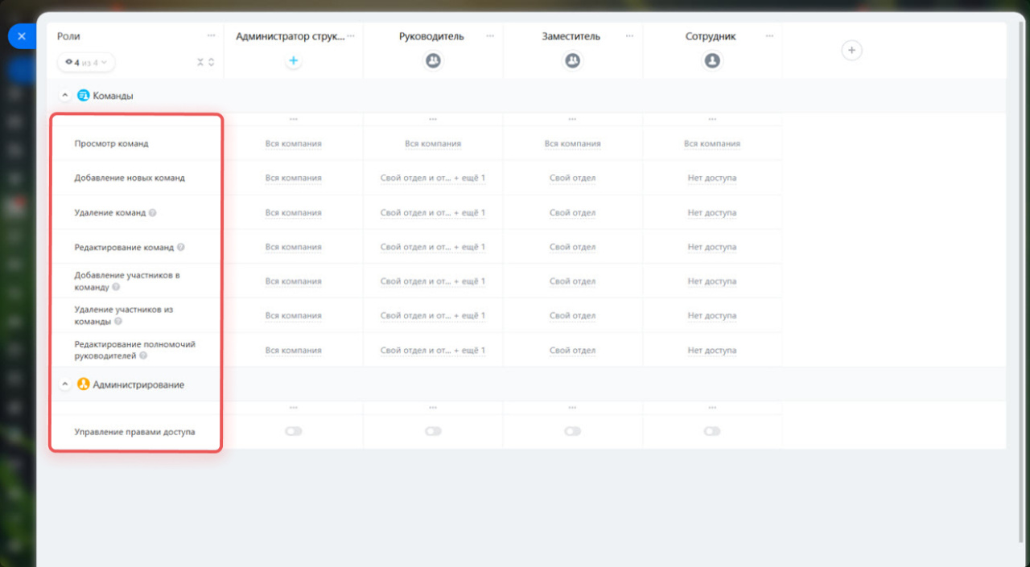This screenshot has width=1030, height=567.
Task: Click the plus icon under Администратор структуры
Action: 294,60
